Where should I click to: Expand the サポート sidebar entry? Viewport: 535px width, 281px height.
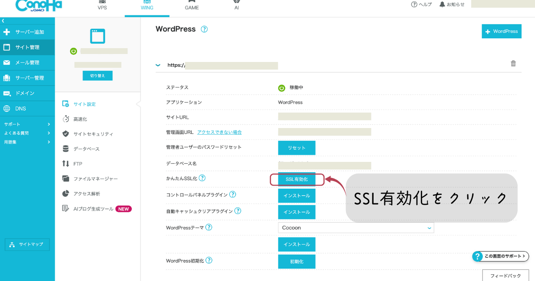[x=27, y=124]
